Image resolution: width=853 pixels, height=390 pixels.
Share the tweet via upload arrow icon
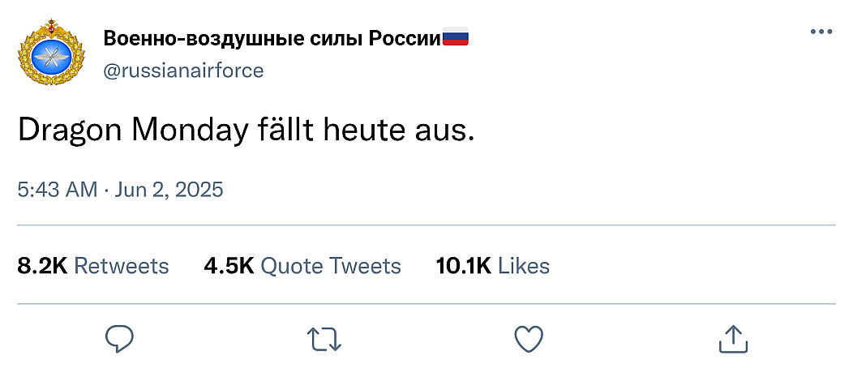733,339
